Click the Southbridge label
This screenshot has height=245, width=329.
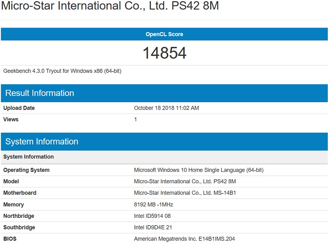click(x=19, y=227)
